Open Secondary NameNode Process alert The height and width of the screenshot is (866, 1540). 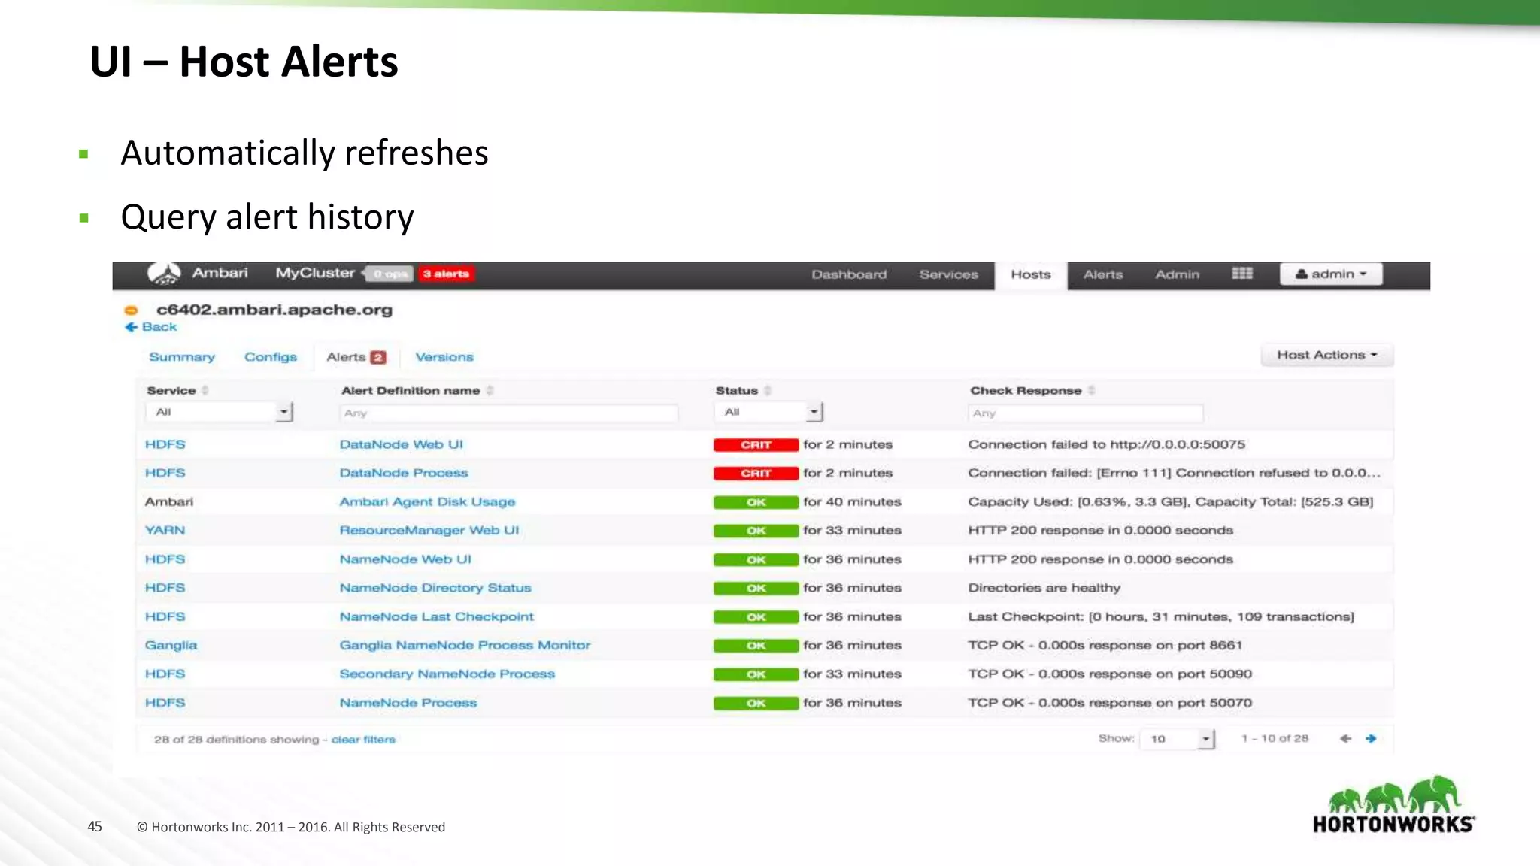pyautogui.click(x=447, y=674)
